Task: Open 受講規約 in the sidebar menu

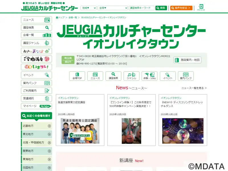Action: [x=36, y=98]
